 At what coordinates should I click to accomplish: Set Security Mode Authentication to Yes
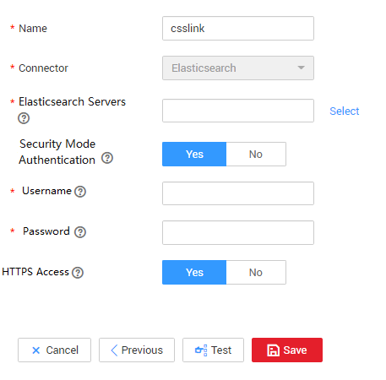pyautogui.click(x=194, y=155)
